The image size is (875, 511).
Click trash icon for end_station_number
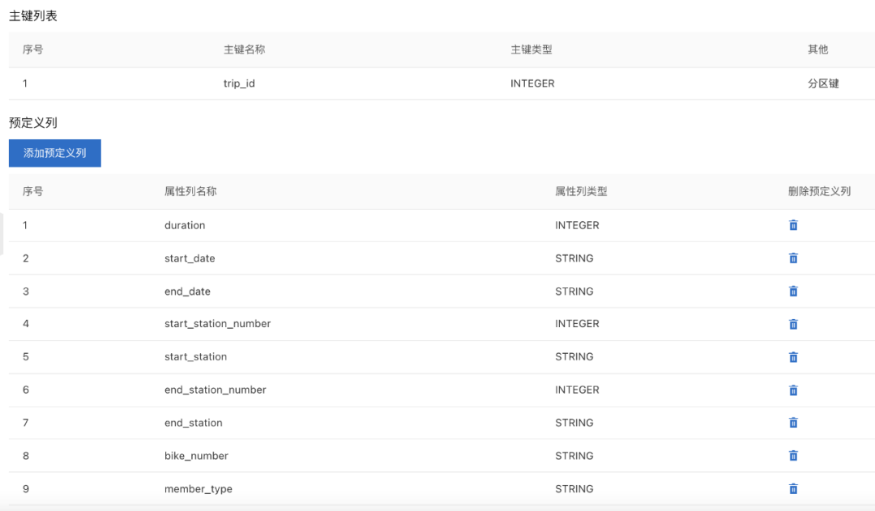click(x=793, y=390)
